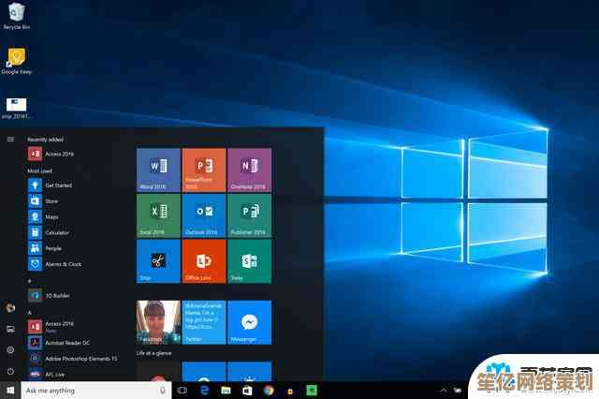Launch the Snip tile with scissors
The width and height of the screenshot is (599, 399).
[x=158, y=261]
